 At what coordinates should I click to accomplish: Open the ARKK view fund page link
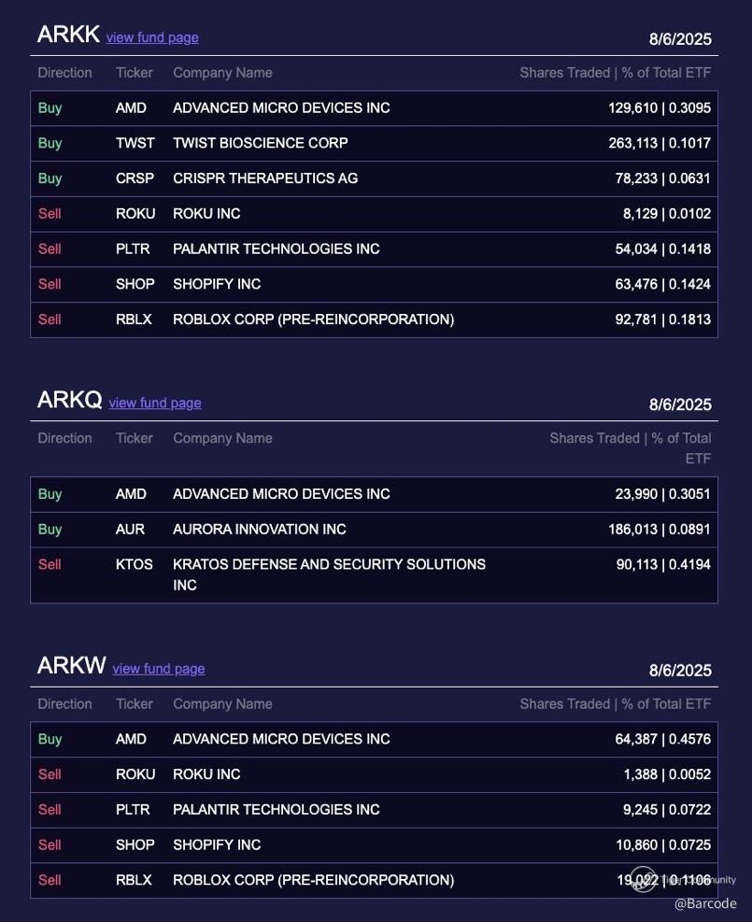[152, 37]
